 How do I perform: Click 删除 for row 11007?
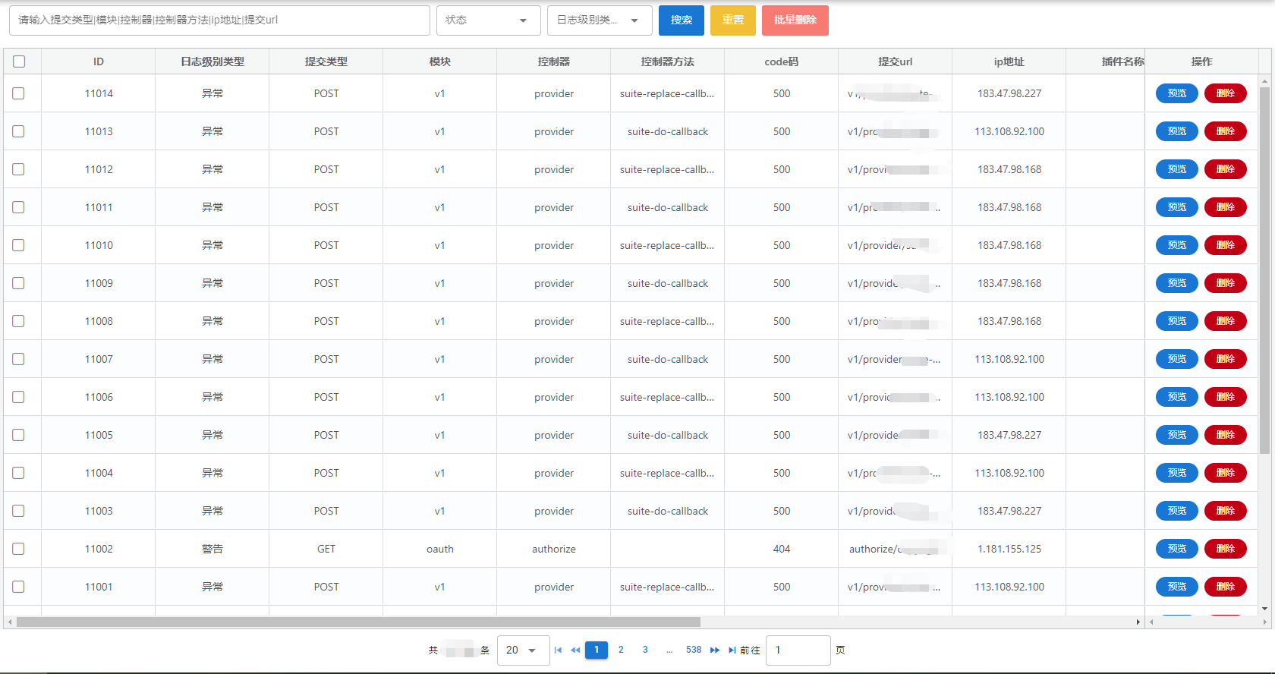(1226, 359)
